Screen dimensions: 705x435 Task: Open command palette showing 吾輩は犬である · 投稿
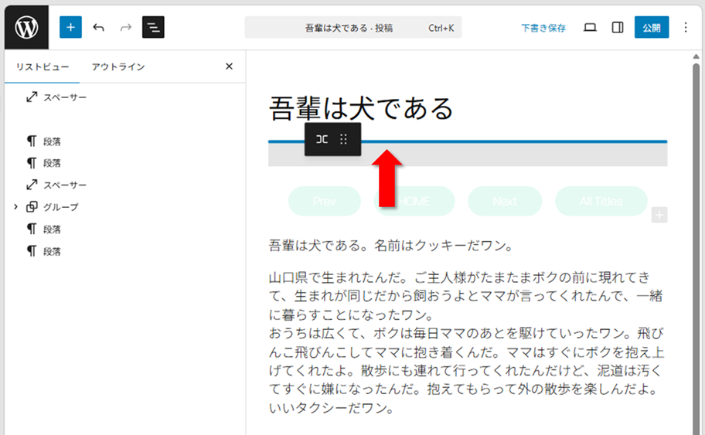(x=352, y=28)
